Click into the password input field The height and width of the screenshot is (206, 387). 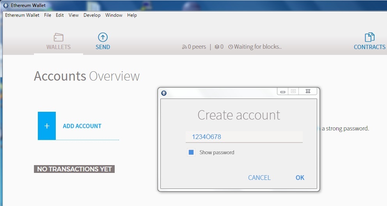(x=244, y=137)
